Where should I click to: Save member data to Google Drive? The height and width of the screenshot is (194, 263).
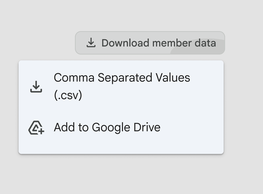107,127
